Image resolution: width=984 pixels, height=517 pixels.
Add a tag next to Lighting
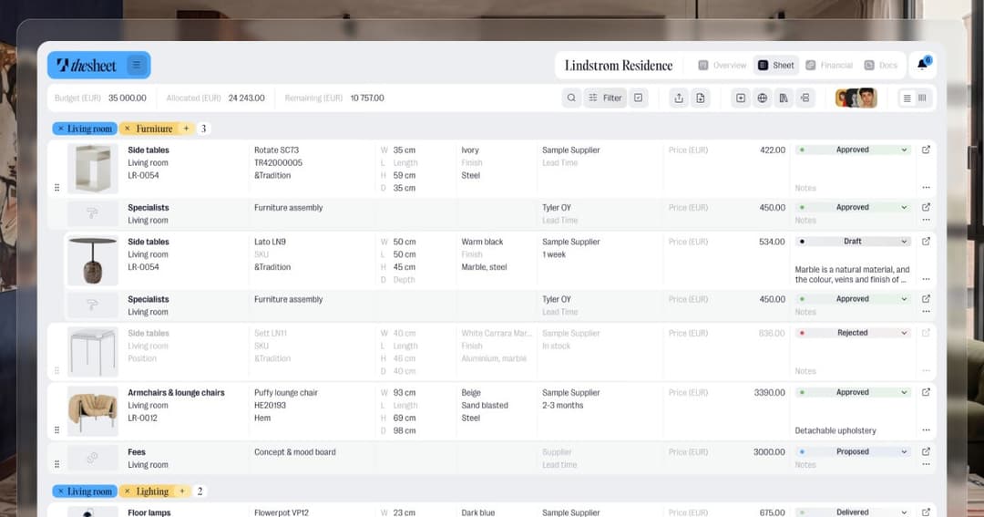[x=182, y=491]
